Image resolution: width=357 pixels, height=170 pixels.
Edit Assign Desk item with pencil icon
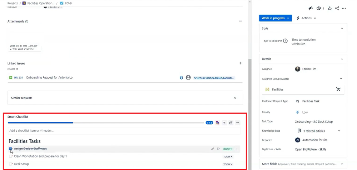(x=212, y=149)
